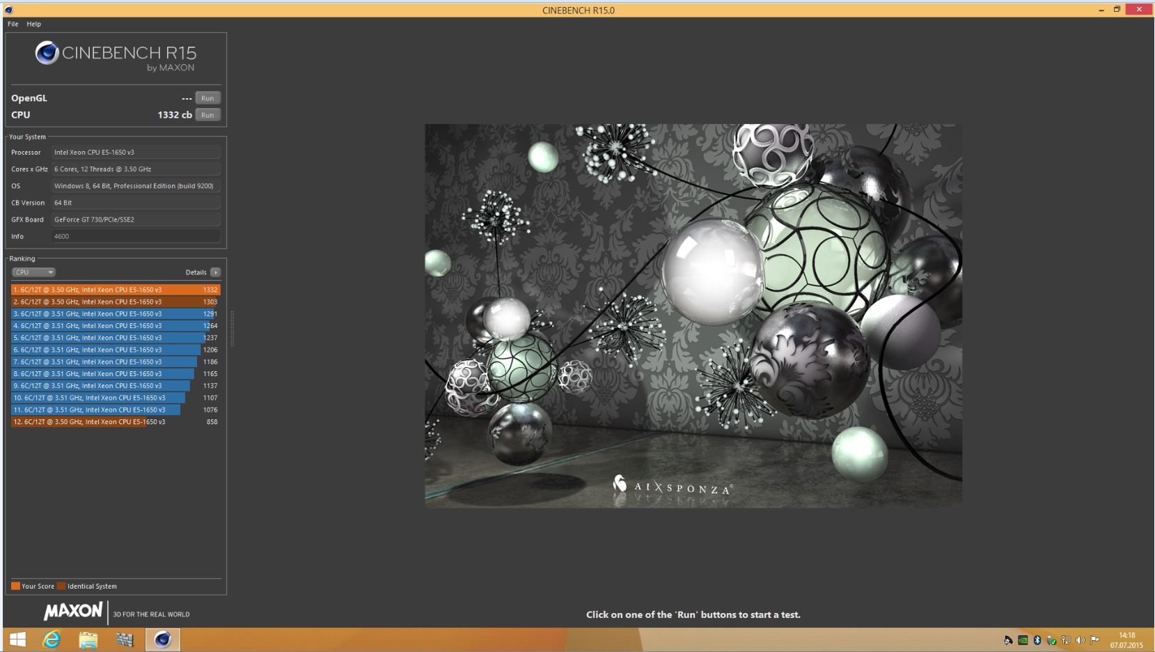Screen dimensions: 1155x652
Task: Open the network connection tray icon
Action: pos(1066,640)
